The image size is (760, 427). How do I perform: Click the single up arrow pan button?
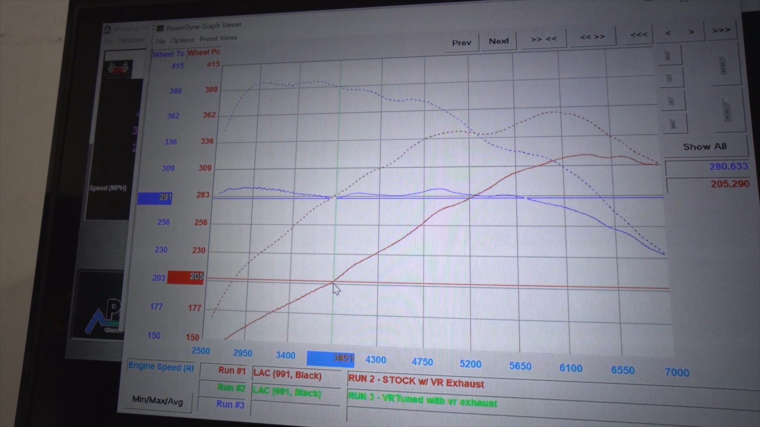(670, 78)
